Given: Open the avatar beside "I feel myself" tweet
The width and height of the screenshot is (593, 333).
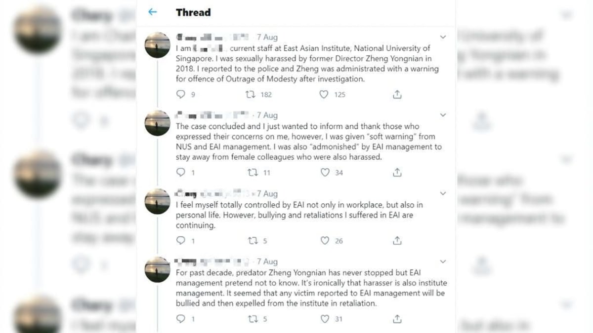Looking at the screenshot, I should (157, 201).
